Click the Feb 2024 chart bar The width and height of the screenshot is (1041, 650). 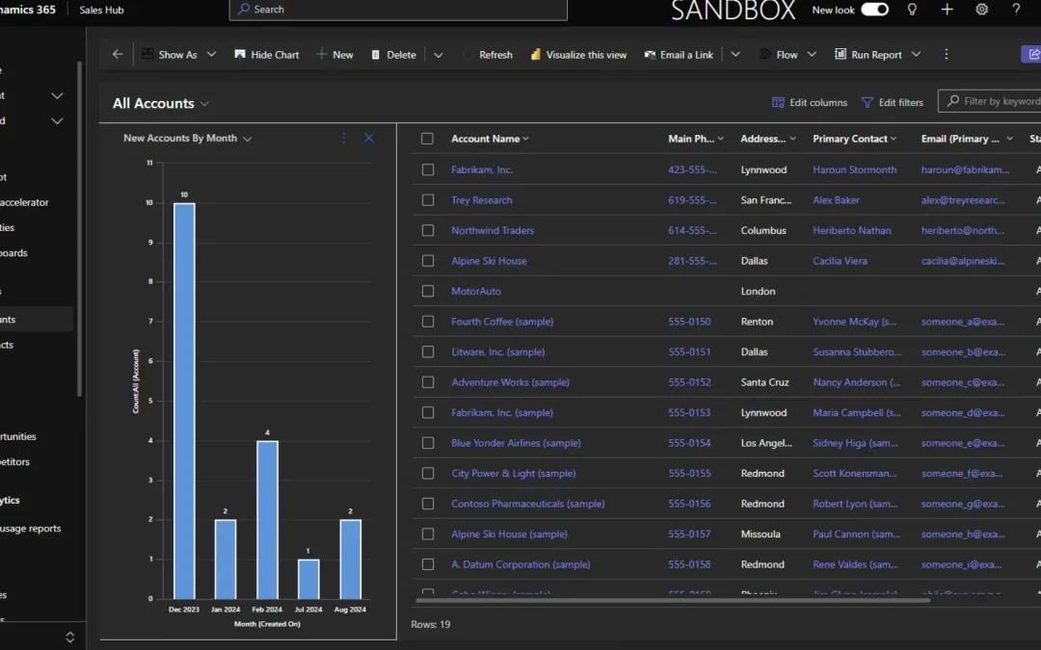[x=268, y=519]
